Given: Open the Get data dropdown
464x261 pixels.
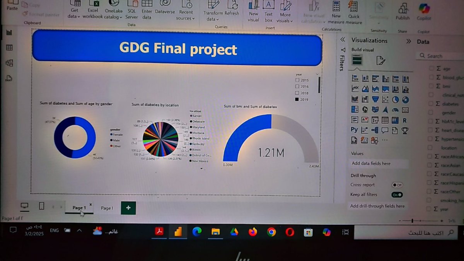Looking at the screenshot, I should (74, 10).
